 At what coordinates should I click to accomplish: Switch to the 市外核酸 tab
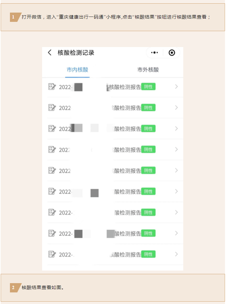click(x=148, y=70)
